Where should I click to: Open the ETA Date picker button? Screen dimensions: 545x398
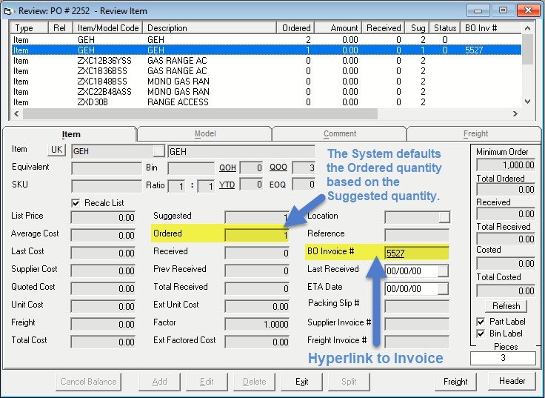[443, 288]
